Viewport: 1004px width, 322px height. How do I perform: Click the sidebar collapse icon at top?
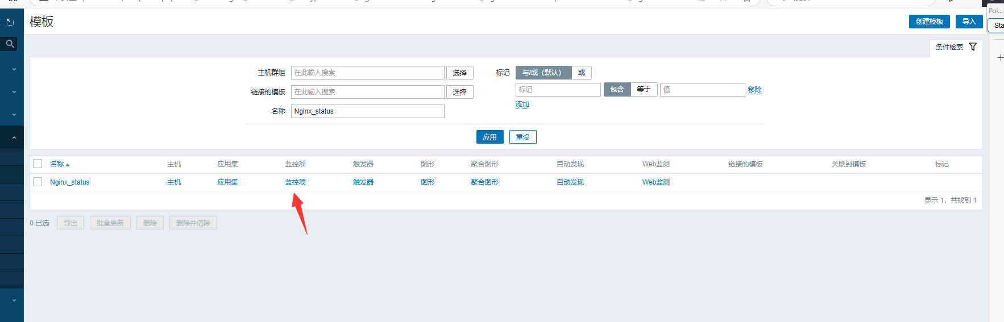10,22
